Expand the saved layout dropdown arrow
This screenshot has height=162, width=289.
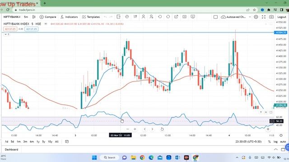(x=250, y=17)
